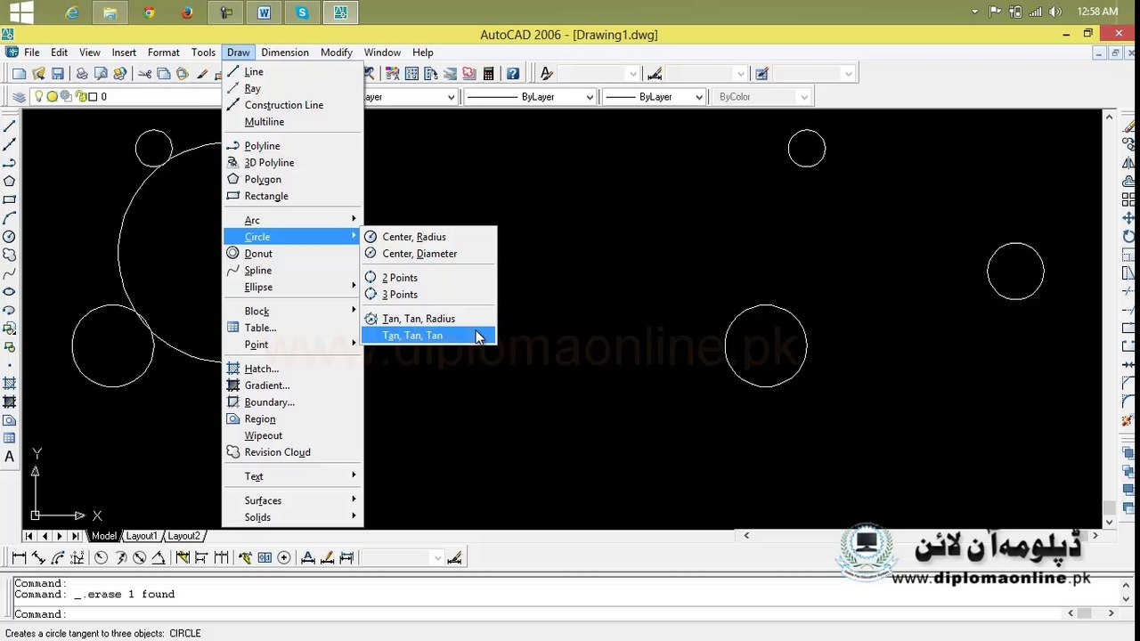The width and height of the screenshot is (1140, 641).
Task: Choose Center, Radius circle option
Action: click(428, 237)
